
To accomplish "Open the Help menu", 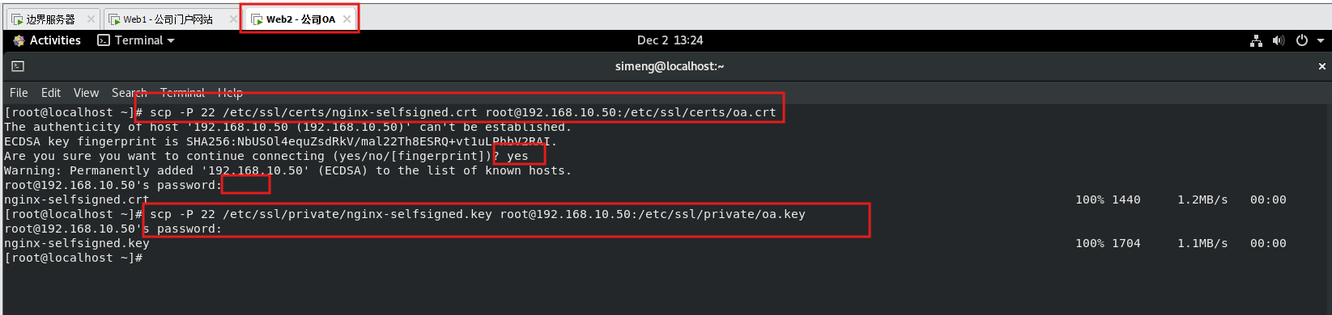I will (x=230, y=93).
